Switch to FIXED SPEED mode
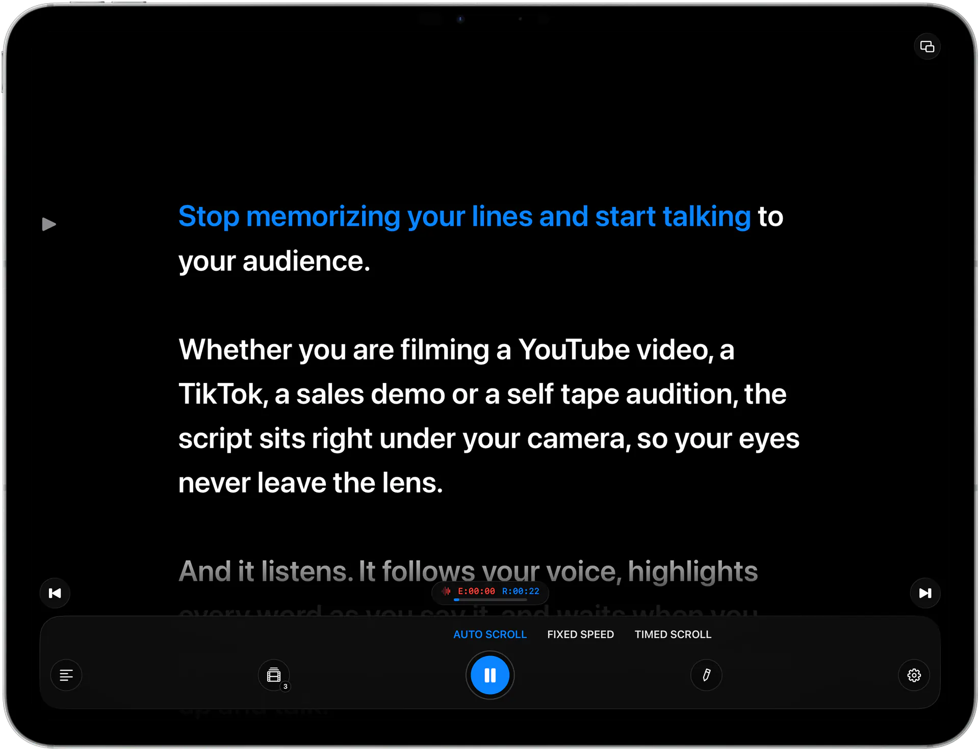 580,634
